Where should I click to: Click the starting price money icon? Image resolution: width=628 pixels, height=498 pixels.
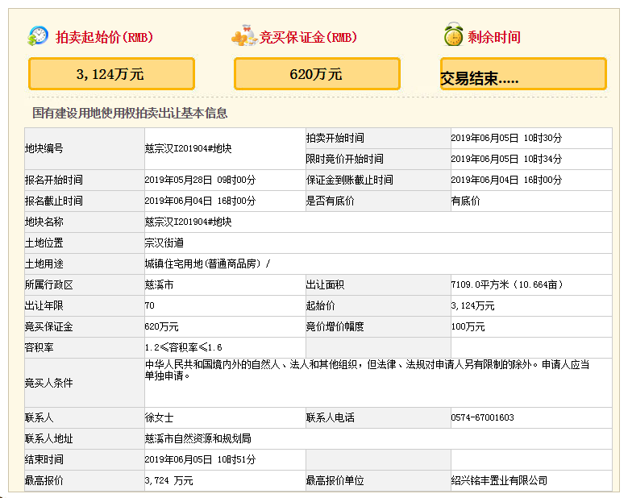point(38,36)
